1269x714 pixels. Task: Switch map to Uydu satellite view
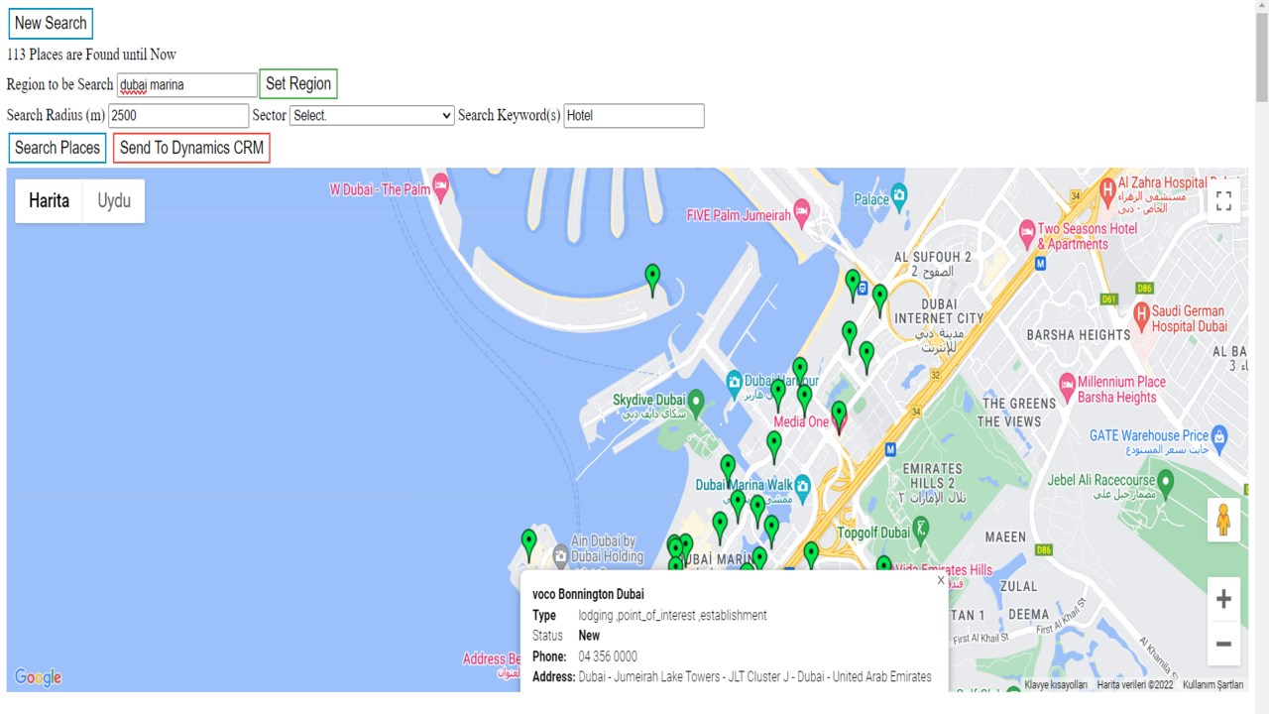pyautogui.click(x=114, y=200)
